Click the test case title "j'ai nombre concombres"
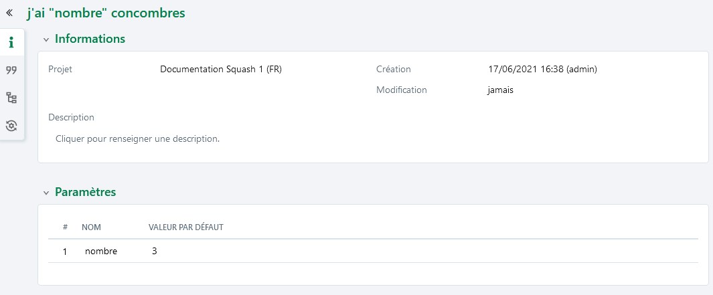 (106, 13)
